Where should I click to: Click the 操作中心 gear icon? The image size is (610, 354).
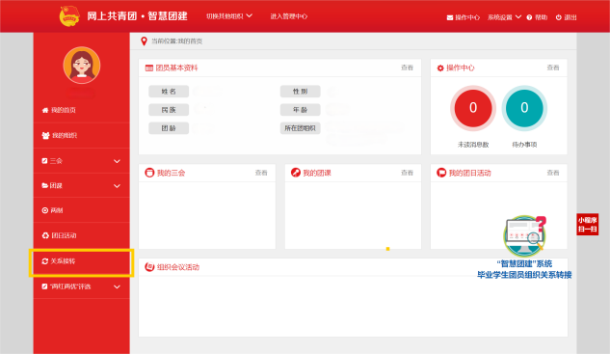point(440,68)
